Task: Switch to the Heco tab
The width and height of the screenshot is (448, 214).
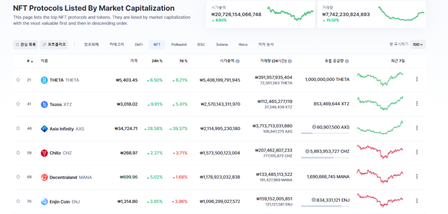Action: click(243, 45)
